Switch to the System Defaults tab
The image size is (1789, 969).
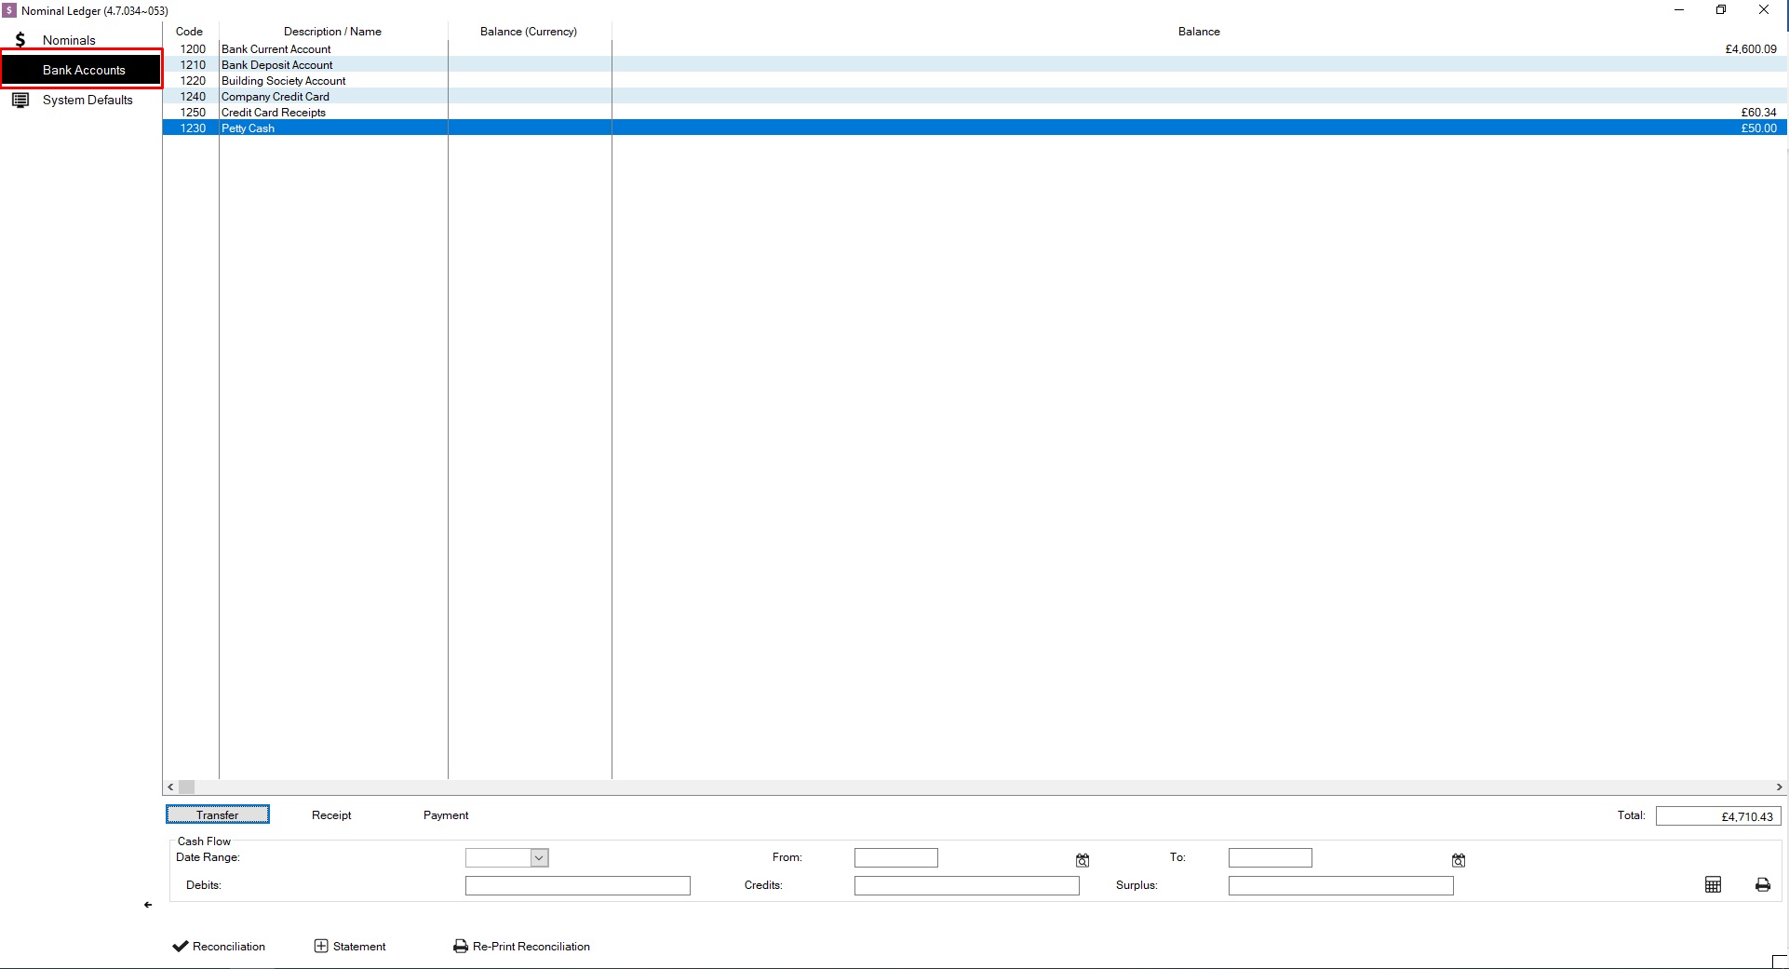pos(87,100)
